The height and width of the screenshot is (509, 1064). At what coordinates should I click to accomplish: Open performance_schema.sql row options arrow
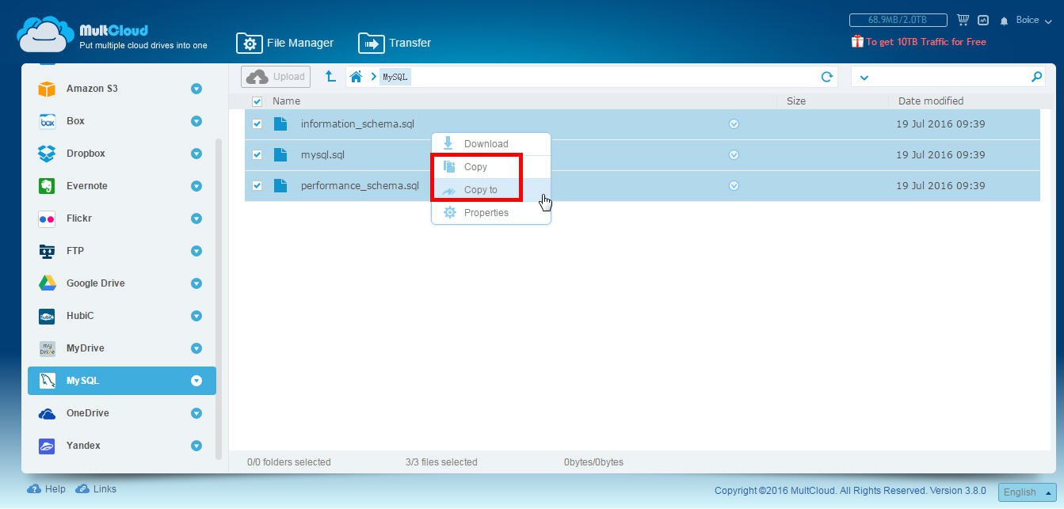tap(734, 186)
